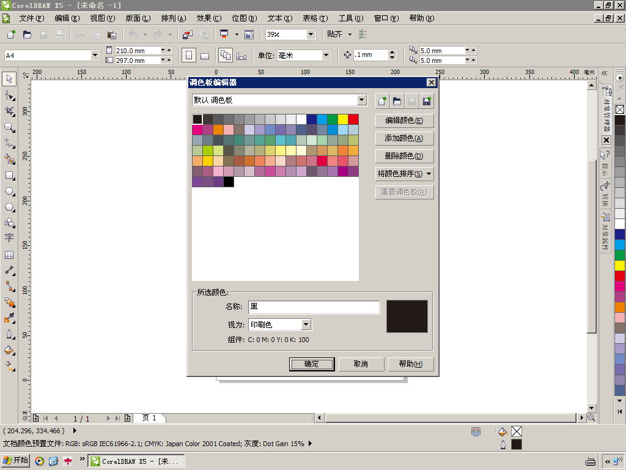Click the nudge distance field
This screenshot has height=470, width=626.
pyautogui.click(x=370, y=54)
